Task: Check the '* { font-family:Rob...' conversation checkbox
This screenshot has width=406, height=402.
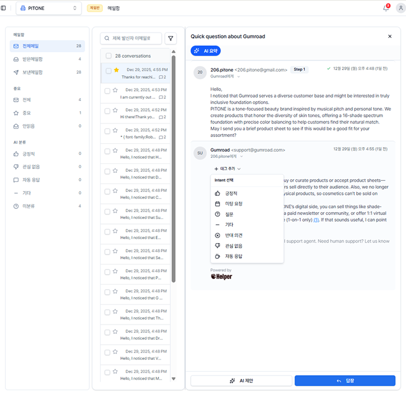Action: click(x=107, y=131)
